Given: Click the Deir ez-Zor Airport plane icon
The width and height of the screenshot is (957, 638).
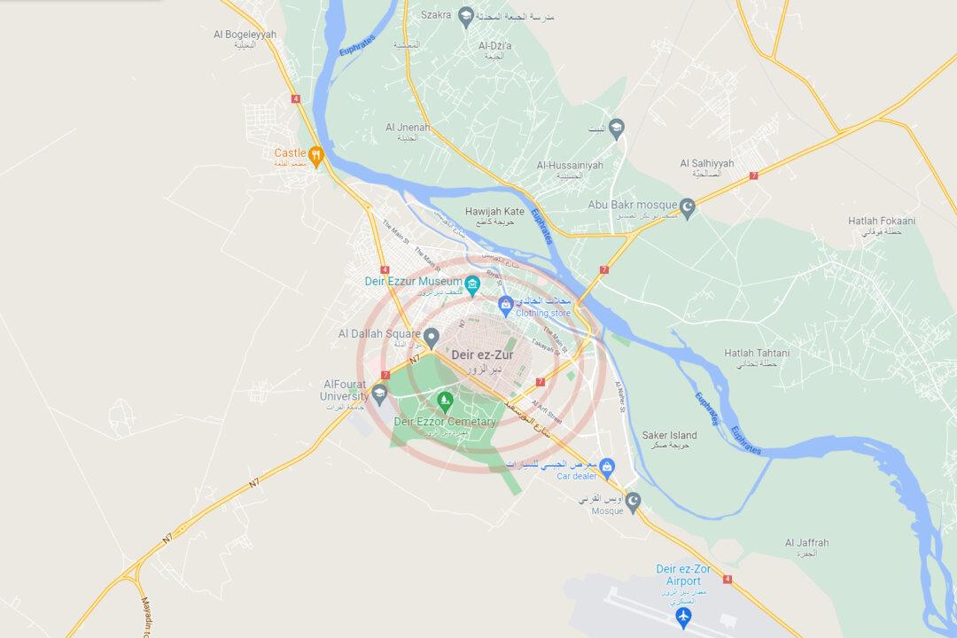Looking at the screenshot, I should tap(683, 616).
